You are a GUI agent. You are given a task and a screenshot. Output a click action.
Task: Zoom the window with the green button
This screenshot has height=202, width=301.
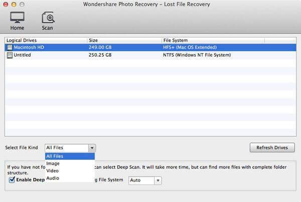tap(22, 4)
